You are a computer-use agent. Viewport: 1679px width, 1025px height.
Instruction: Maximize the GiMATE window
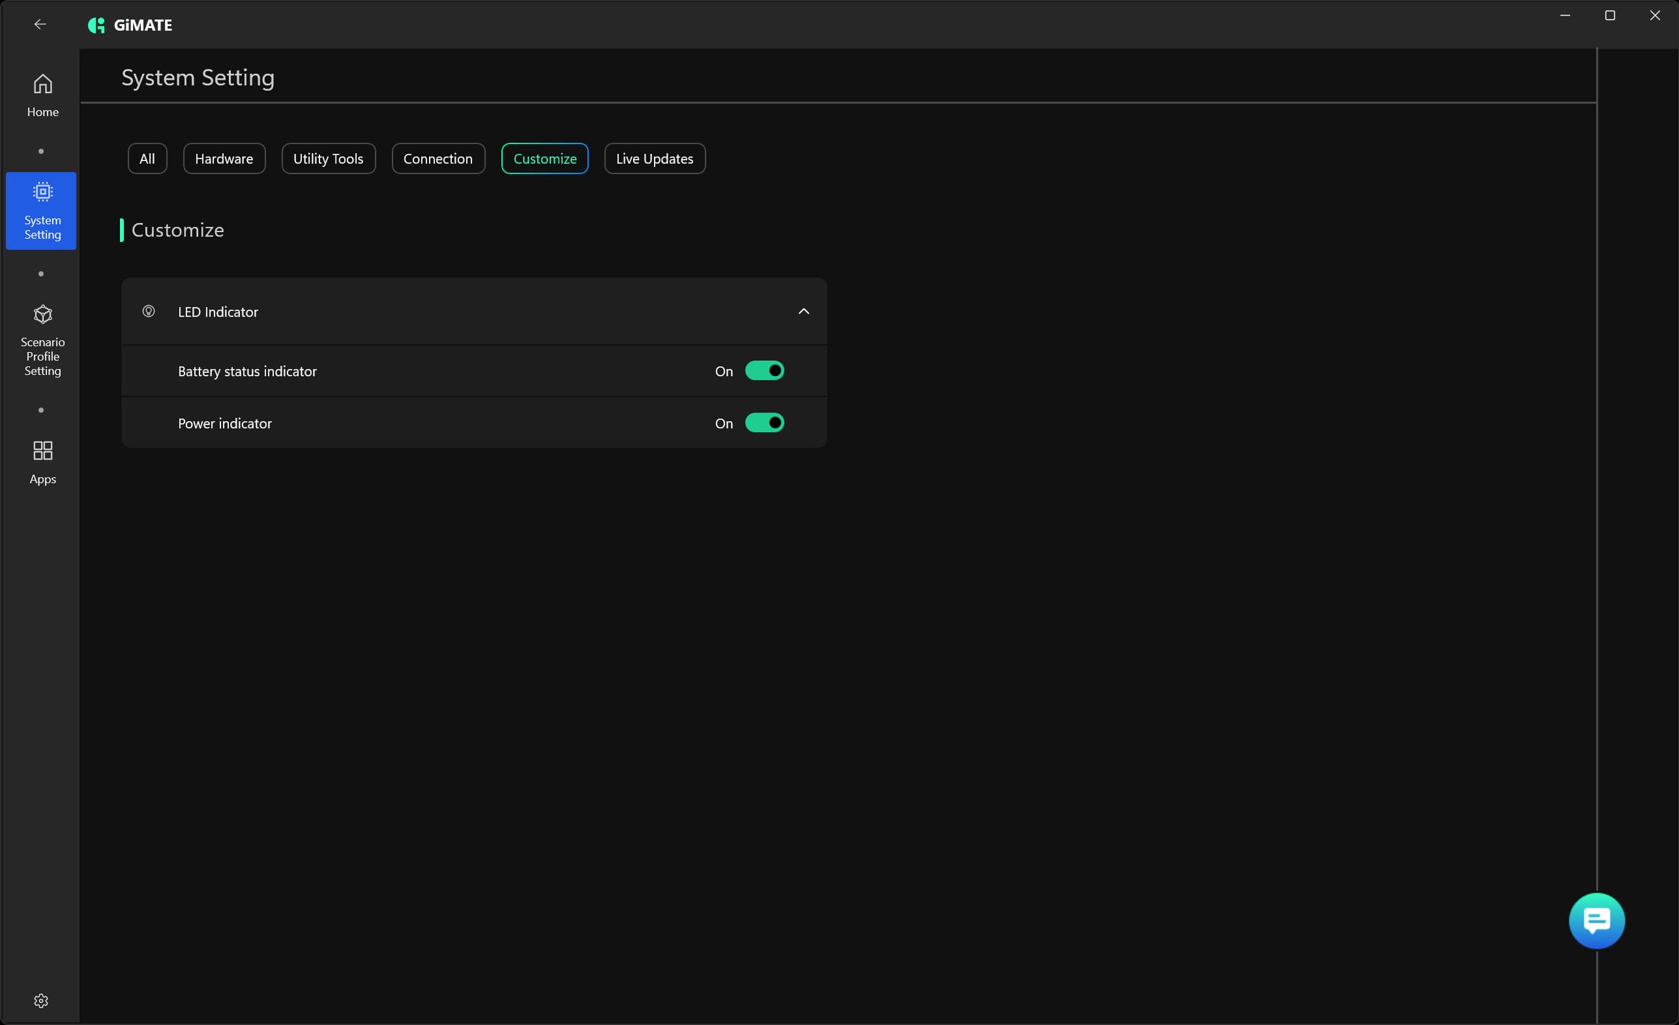(x=1609, y=16)
